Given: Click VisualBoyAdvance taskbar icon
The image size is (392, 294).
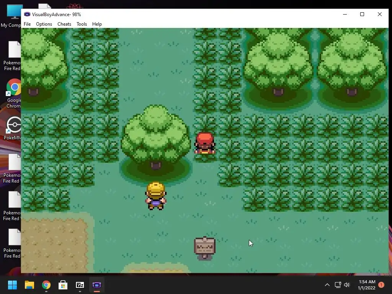Looking at the screenshot, I should [97, 285].
